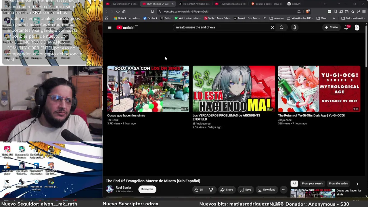Expand the Video Genshin FUE bookmarks folder

pos(300,18)
